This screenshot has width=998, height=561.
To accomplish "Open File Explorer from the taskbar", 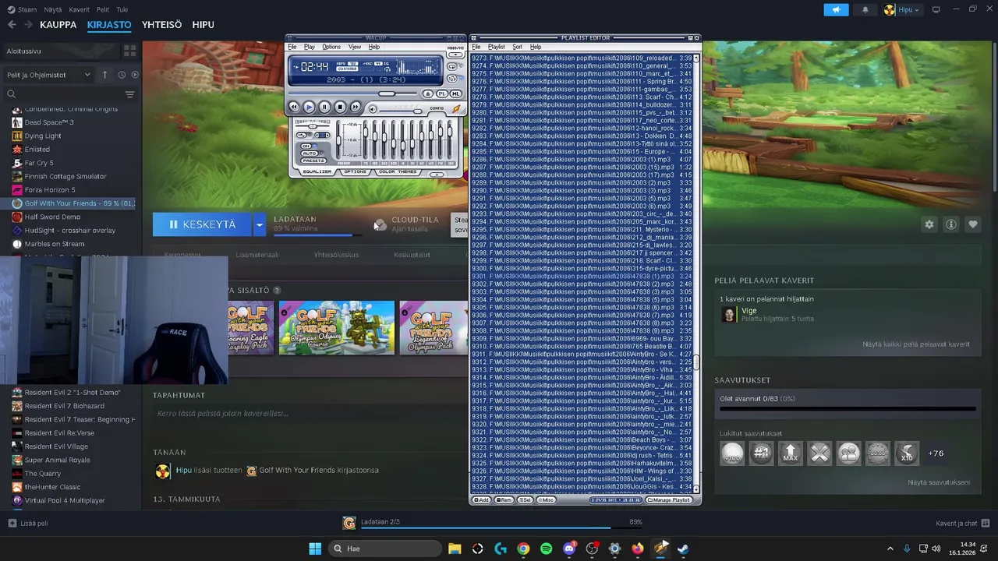I will tap(455, 549).
